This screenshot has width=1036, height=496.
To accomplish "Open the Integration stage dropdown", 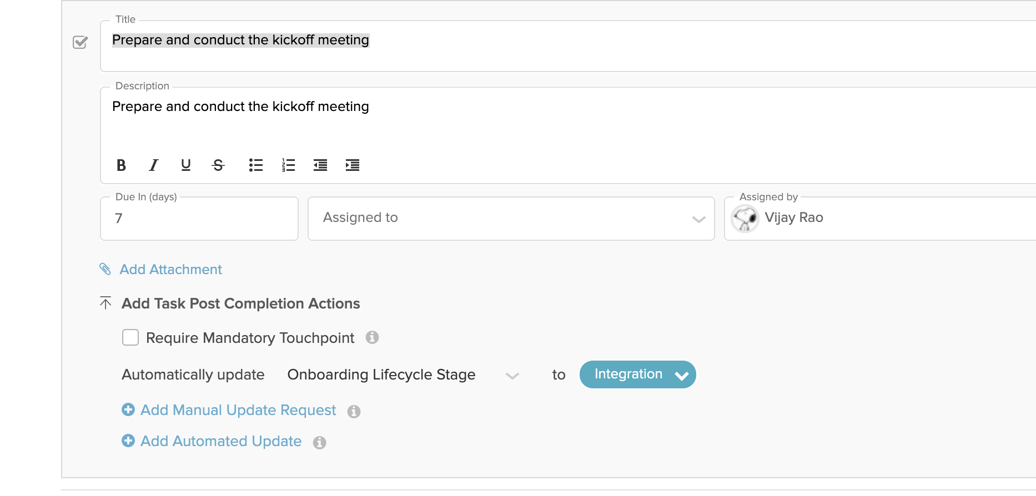I will [x=638, y=374].
